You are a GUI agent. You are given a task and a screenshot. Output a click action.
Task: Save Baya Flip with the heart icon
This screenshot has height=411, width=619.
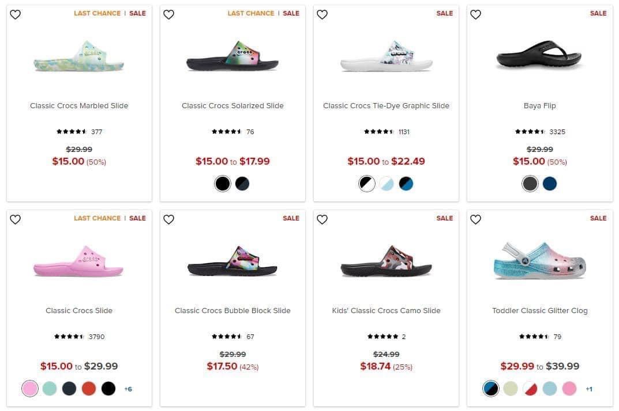(x=476, y=14)
